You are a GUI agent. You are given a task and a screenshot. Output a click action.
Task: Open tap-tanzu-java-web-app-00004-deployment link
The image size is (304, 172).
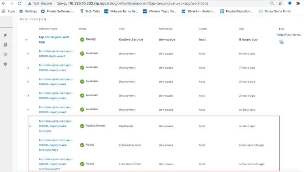56,82
